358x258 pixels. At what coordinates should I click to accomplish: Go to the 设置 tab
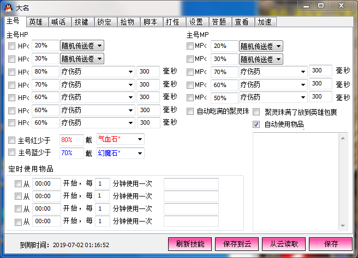pos(197,22)
